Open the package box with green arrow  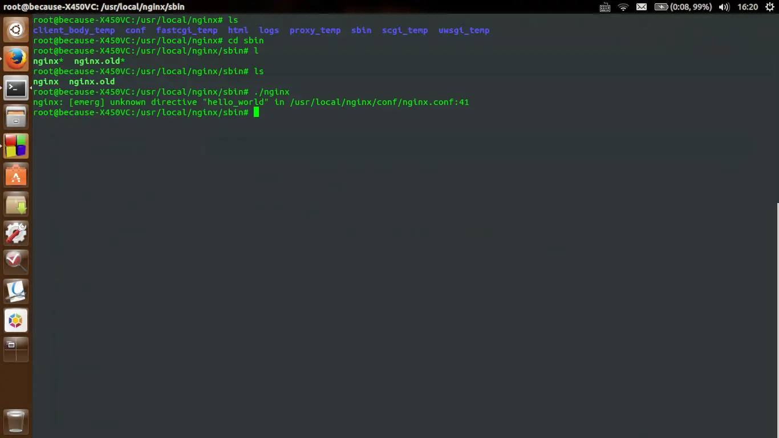point(16,205)
